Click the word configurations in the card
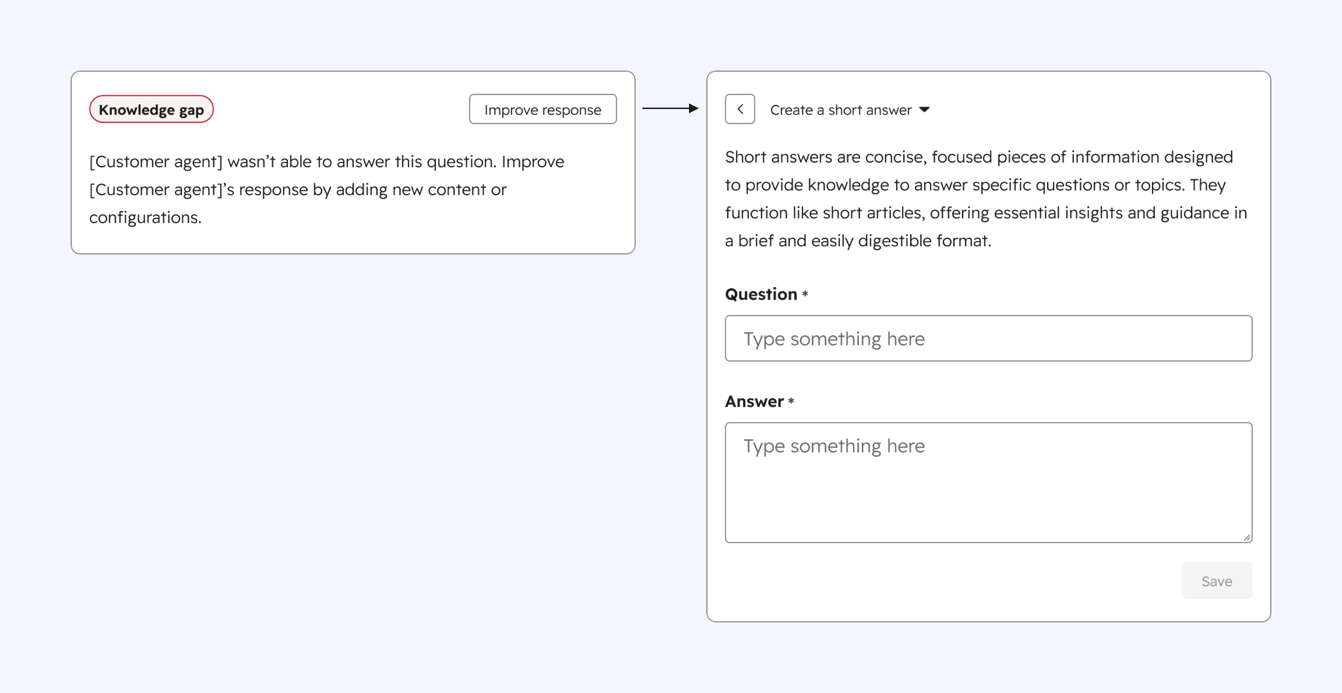This screenshot has width=1342, height=693. 144,217
